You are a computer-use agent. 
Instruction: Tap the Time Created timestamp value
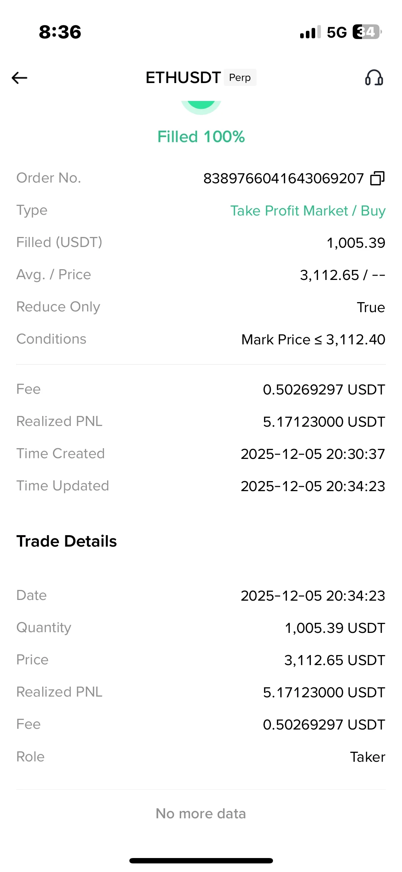click(x=313, y=454)
